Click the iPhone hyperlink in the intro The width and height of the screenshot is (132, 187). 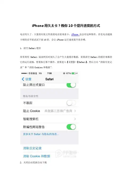point(75,34)
